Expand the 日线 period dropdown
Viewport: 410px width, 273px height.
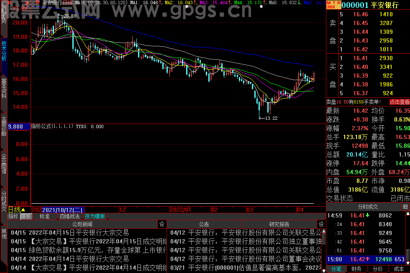point(17,210)
